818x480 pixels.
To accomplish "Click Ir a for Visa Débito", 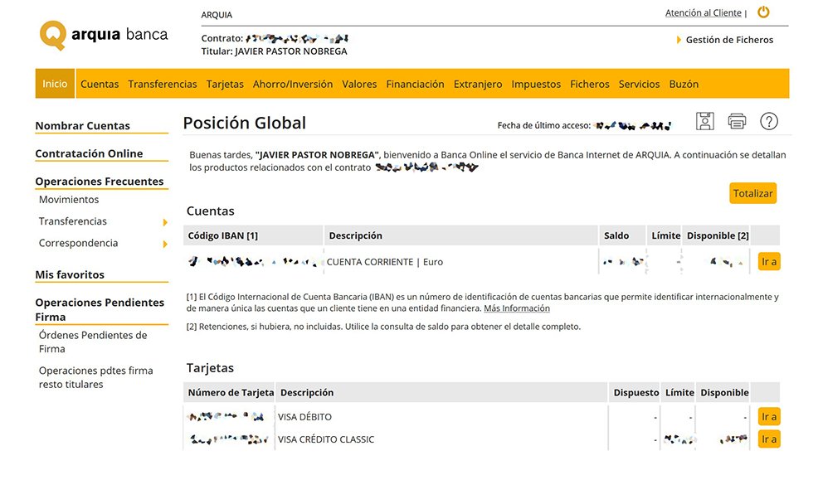I will (769, 417).
